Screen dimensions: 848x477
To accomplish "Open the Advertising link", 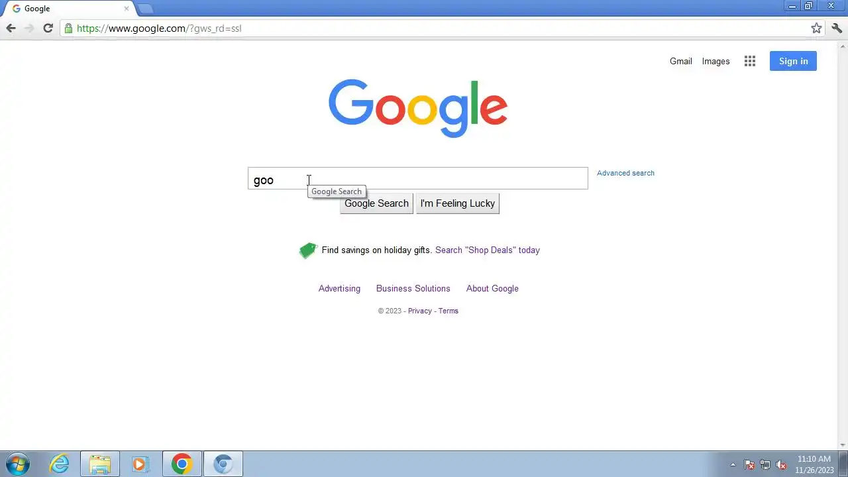I will click(339, 288).
